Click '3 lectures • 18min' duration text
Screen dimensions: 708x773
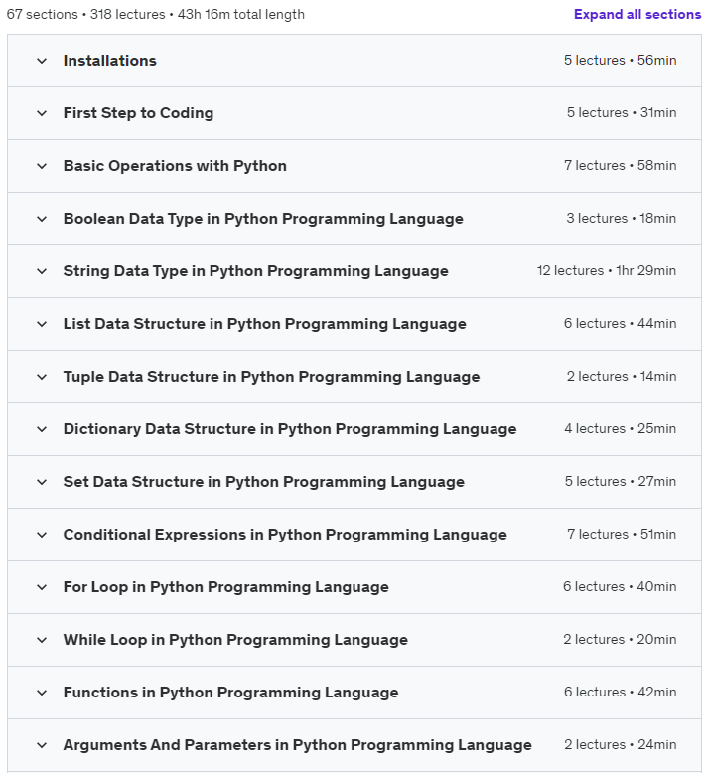(622, 218)
